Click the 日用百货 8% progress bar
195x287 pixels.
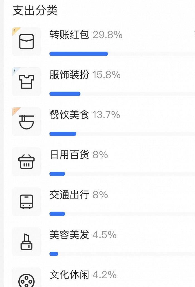(57, 174)
